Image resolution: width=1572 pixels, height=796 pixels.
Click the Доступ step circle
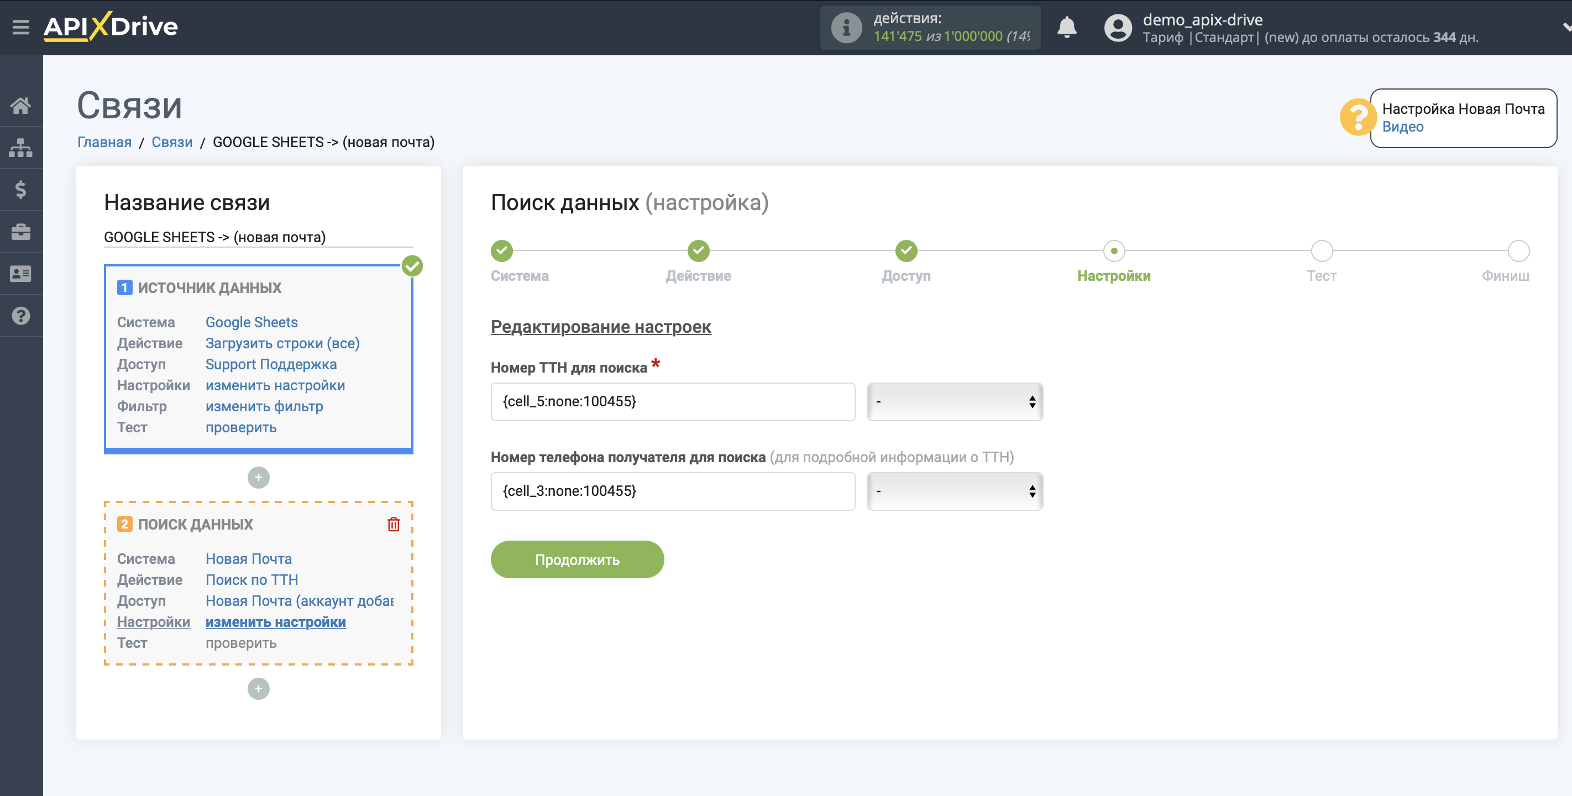click(x=906, y=250)
